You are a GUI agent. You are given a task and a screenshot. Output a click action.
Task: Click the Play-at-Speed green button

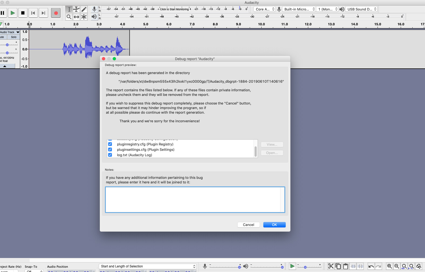tap(292, 266)
